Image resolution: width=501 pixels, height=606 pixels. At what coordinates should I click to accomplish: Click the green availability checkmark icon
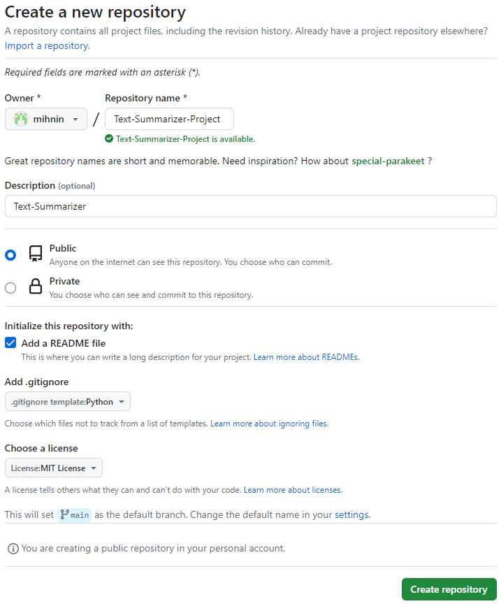click(x=109, y=138)
